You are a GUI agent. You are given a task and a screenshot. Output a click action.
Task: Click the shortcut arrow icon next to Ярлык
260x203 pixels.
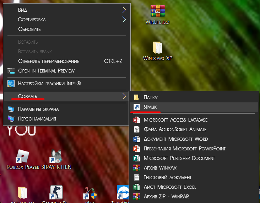pyautogui.click(x=137, y=107)
